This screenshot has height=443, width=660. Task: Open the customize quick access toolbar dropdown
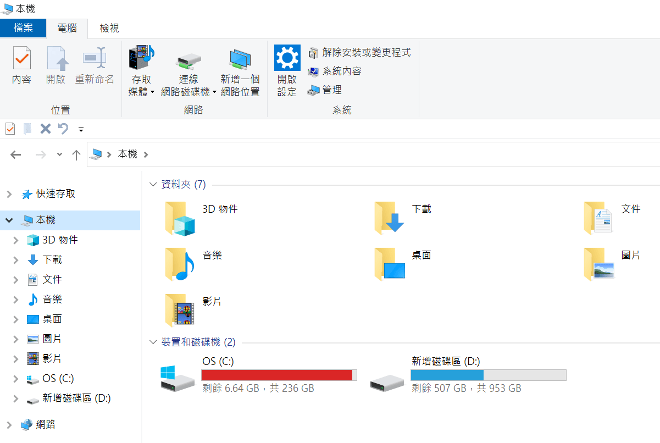[81, 130]
